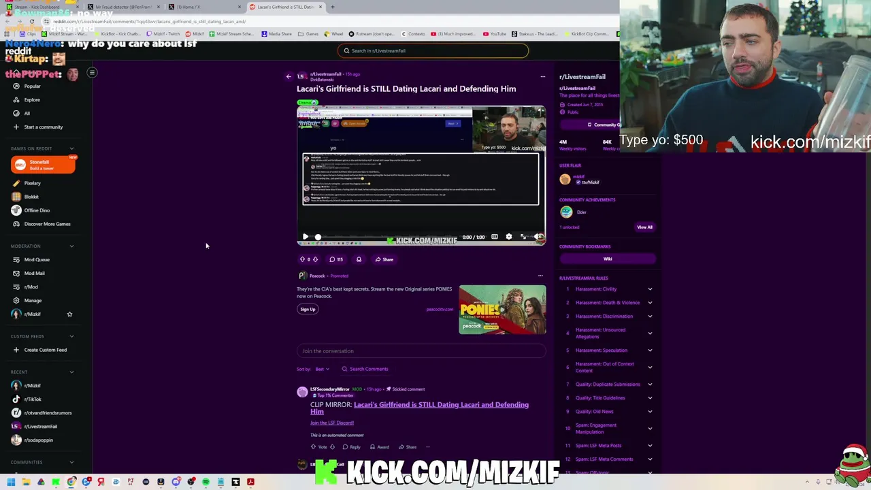Open the PONIES ad thumbnail

pos(502,310)
